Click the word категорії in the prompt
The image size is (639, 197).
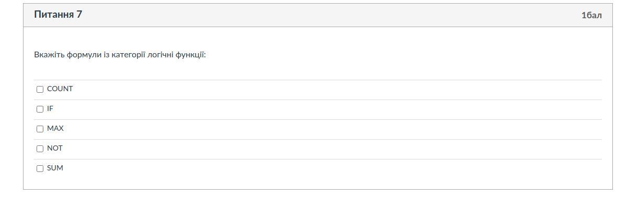tap(128, 55)
